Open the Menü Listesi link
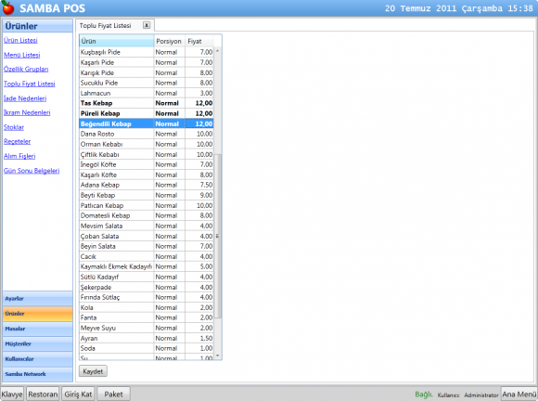The width and height of the screenshot is (538, 401). click(x=22, y=55)
